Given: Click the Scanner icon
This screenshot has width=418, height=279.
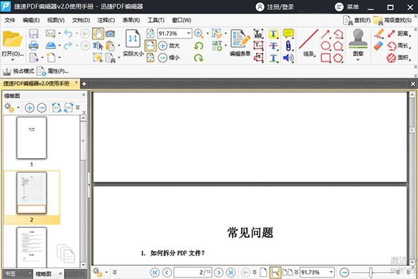Looking at the screenshot, I should coord(51,46).
